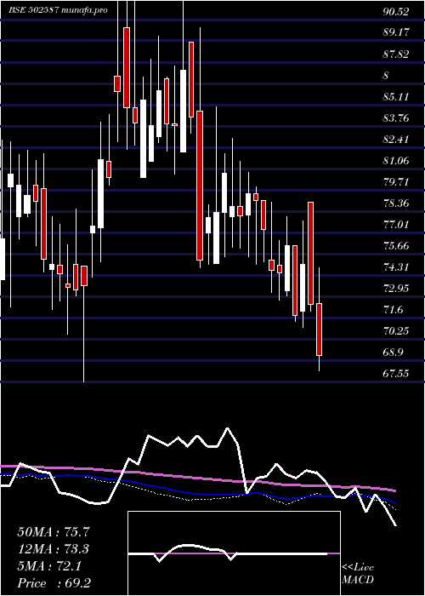Click the 77.01 price axis label
Screen dimensions: 425x596
tap(396, 225)
